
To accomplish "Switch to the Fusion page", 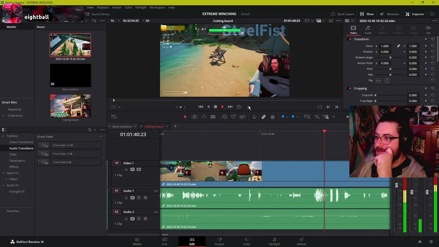I will [219, 242].
